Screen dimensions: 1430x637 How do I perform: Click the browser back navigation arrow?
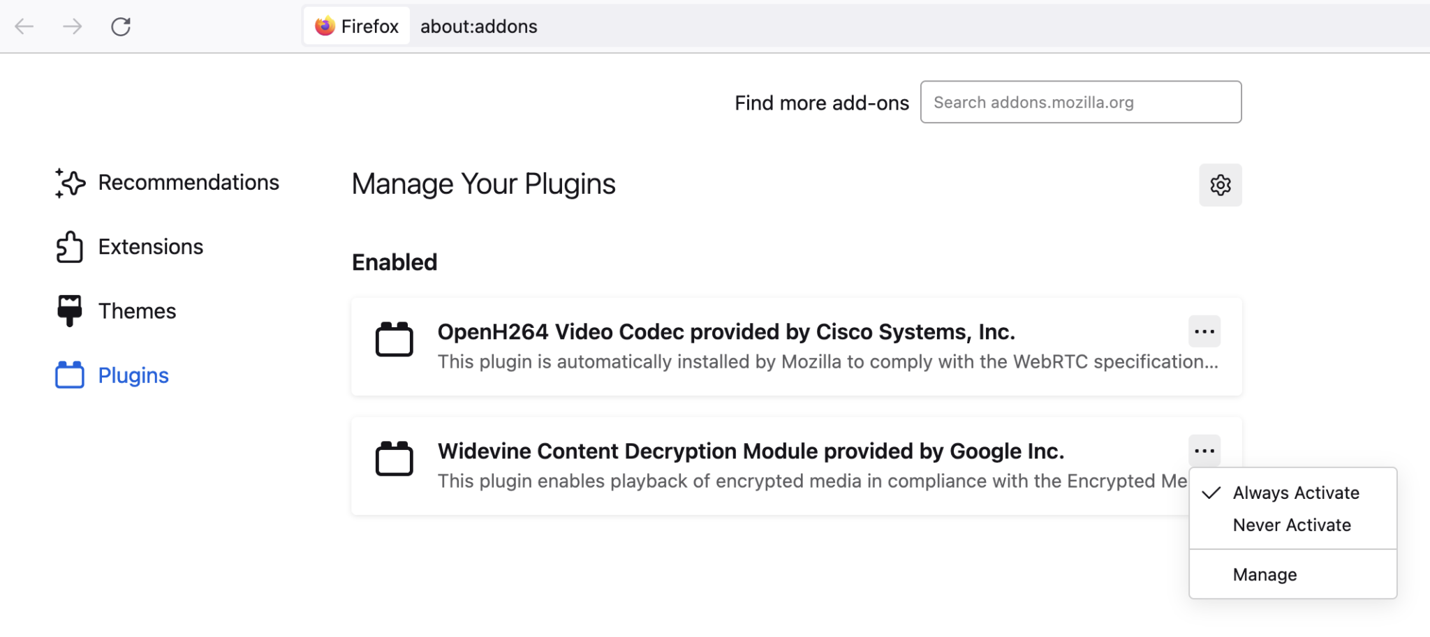pos(24,26)
